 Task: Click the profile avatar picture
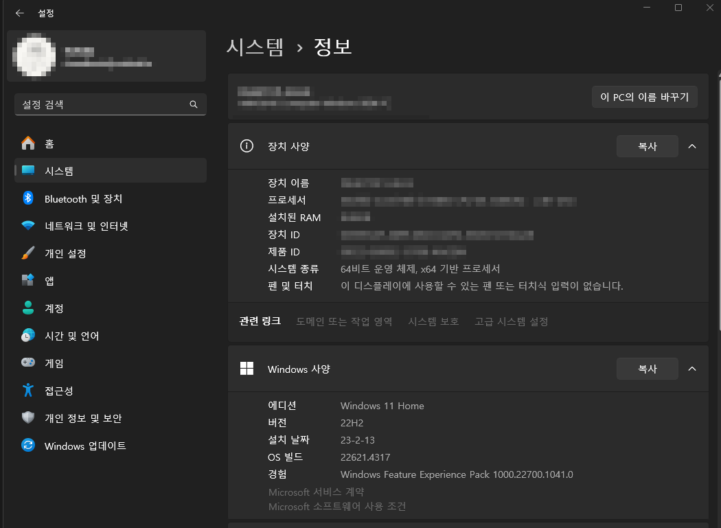(x=34, y=56)
